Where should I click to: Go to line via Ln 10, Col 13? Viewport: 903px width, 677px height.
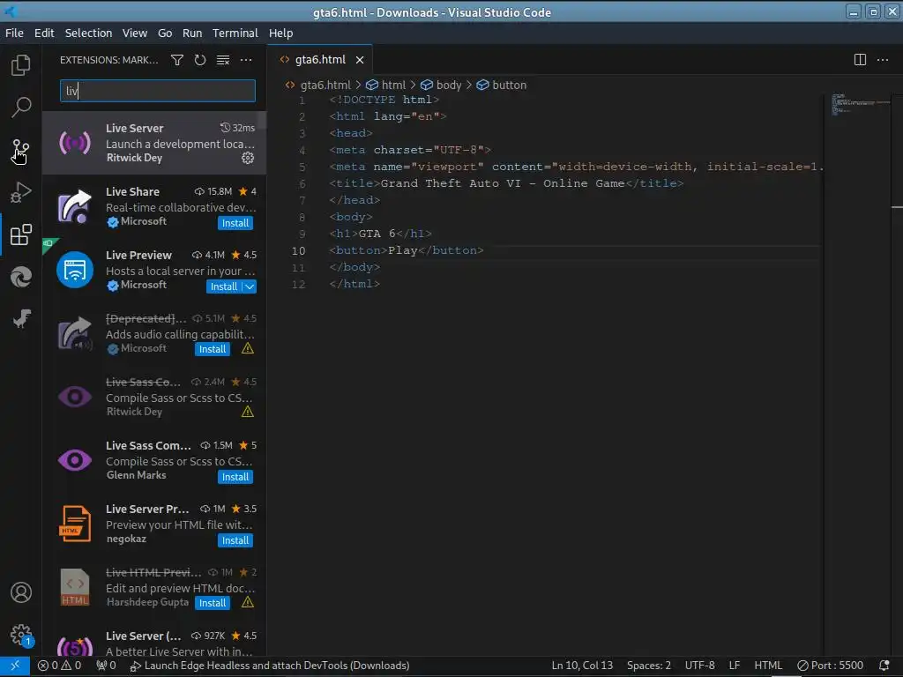[x=582, y=666]
